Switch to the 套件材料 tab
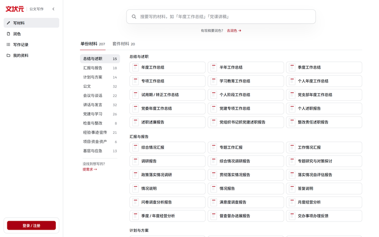This screenshot has width=379, height=237. (x=123, y=44)
